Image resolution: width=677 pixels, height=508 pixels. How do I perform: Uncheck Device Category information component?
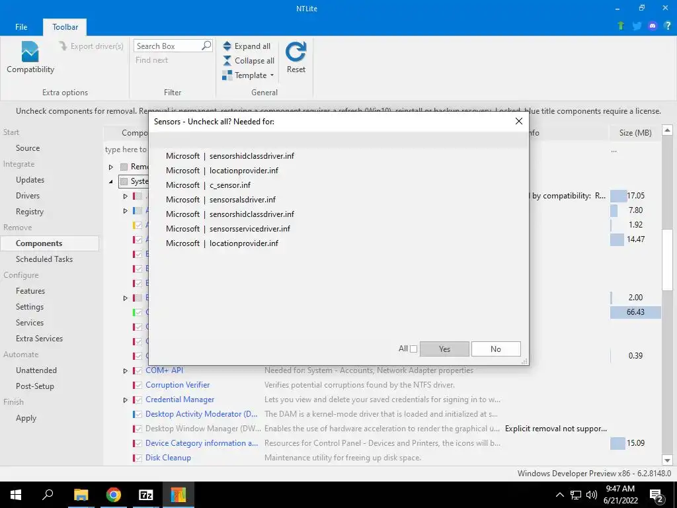pos(138,443)
